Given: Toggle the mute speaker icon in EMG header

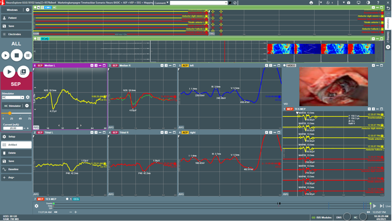Looking at the screenshot, I should click(39, 8).
